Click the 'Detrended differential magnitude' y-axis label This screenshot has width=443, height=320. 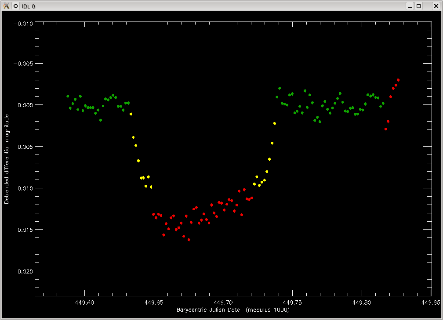(7, 159)
